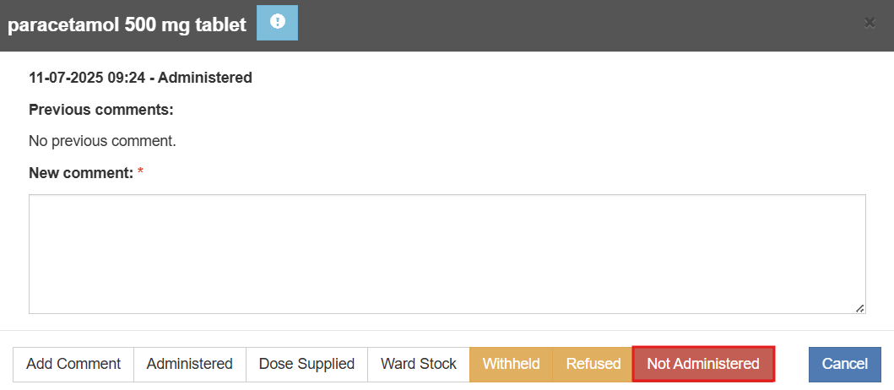Click the blue exclamation info icon
This screenshot has width=894, height=390.
coord(277,23)
